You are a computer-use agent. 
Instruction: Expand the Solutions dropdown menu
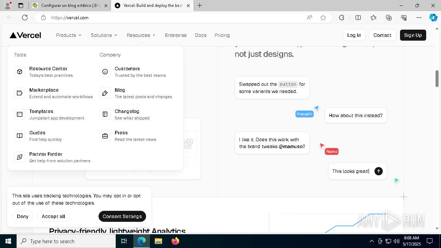coord(104,35)
